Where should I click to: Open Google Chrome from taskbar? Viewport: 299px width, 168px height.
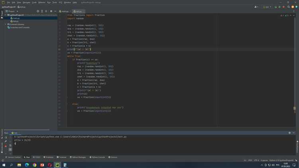coord(35,165)
